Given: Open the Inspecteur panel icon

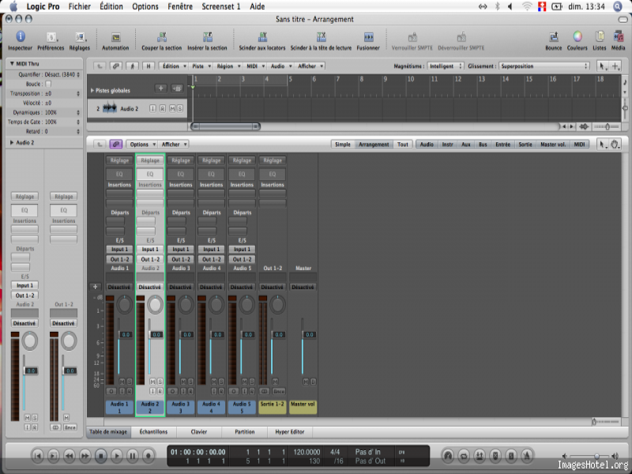Looking at the screenshot, I should click(x=21, y=36).
